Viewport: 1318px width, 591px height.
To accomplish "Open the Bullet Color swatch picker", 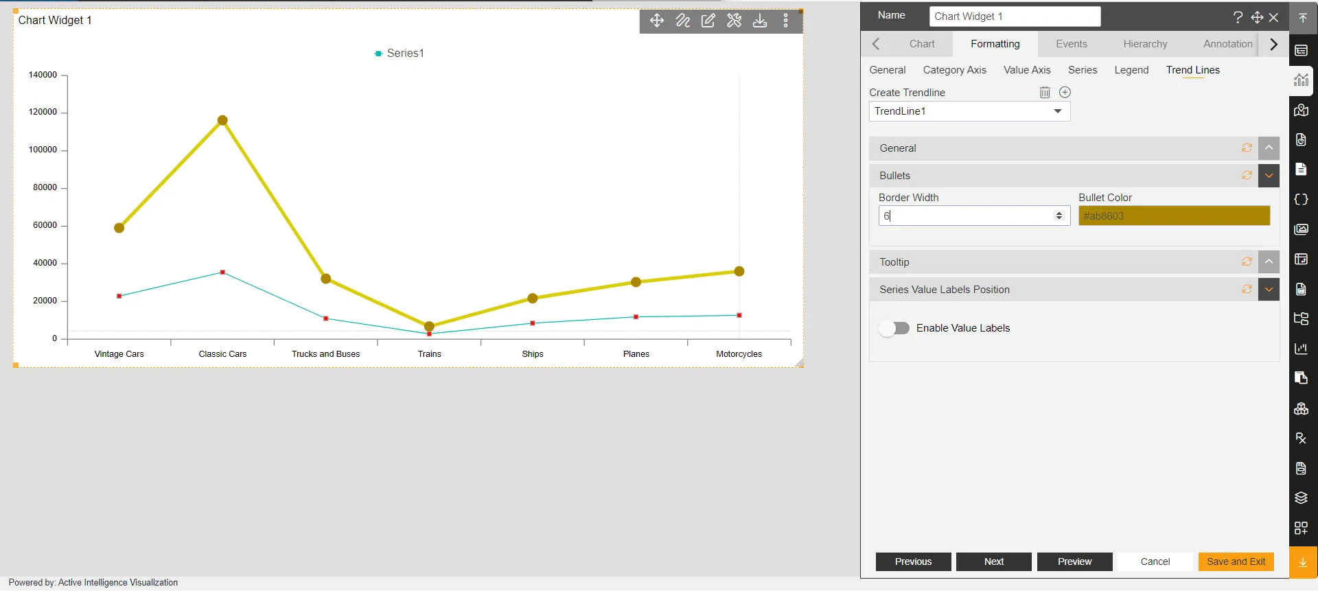I will click(x=1174, y=216).
